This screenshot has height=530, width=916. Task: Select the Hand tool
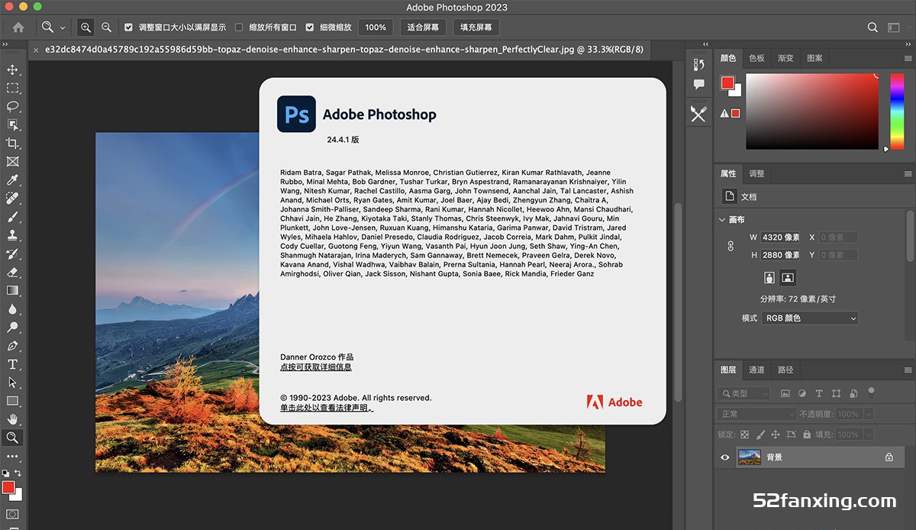pyautogui.click(x=12, y=419)
